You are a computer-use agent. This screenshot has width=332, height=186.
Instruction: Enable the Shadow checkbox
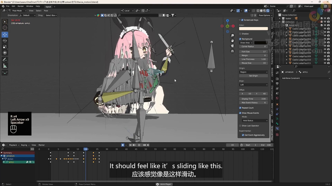[x=240, y=34]
